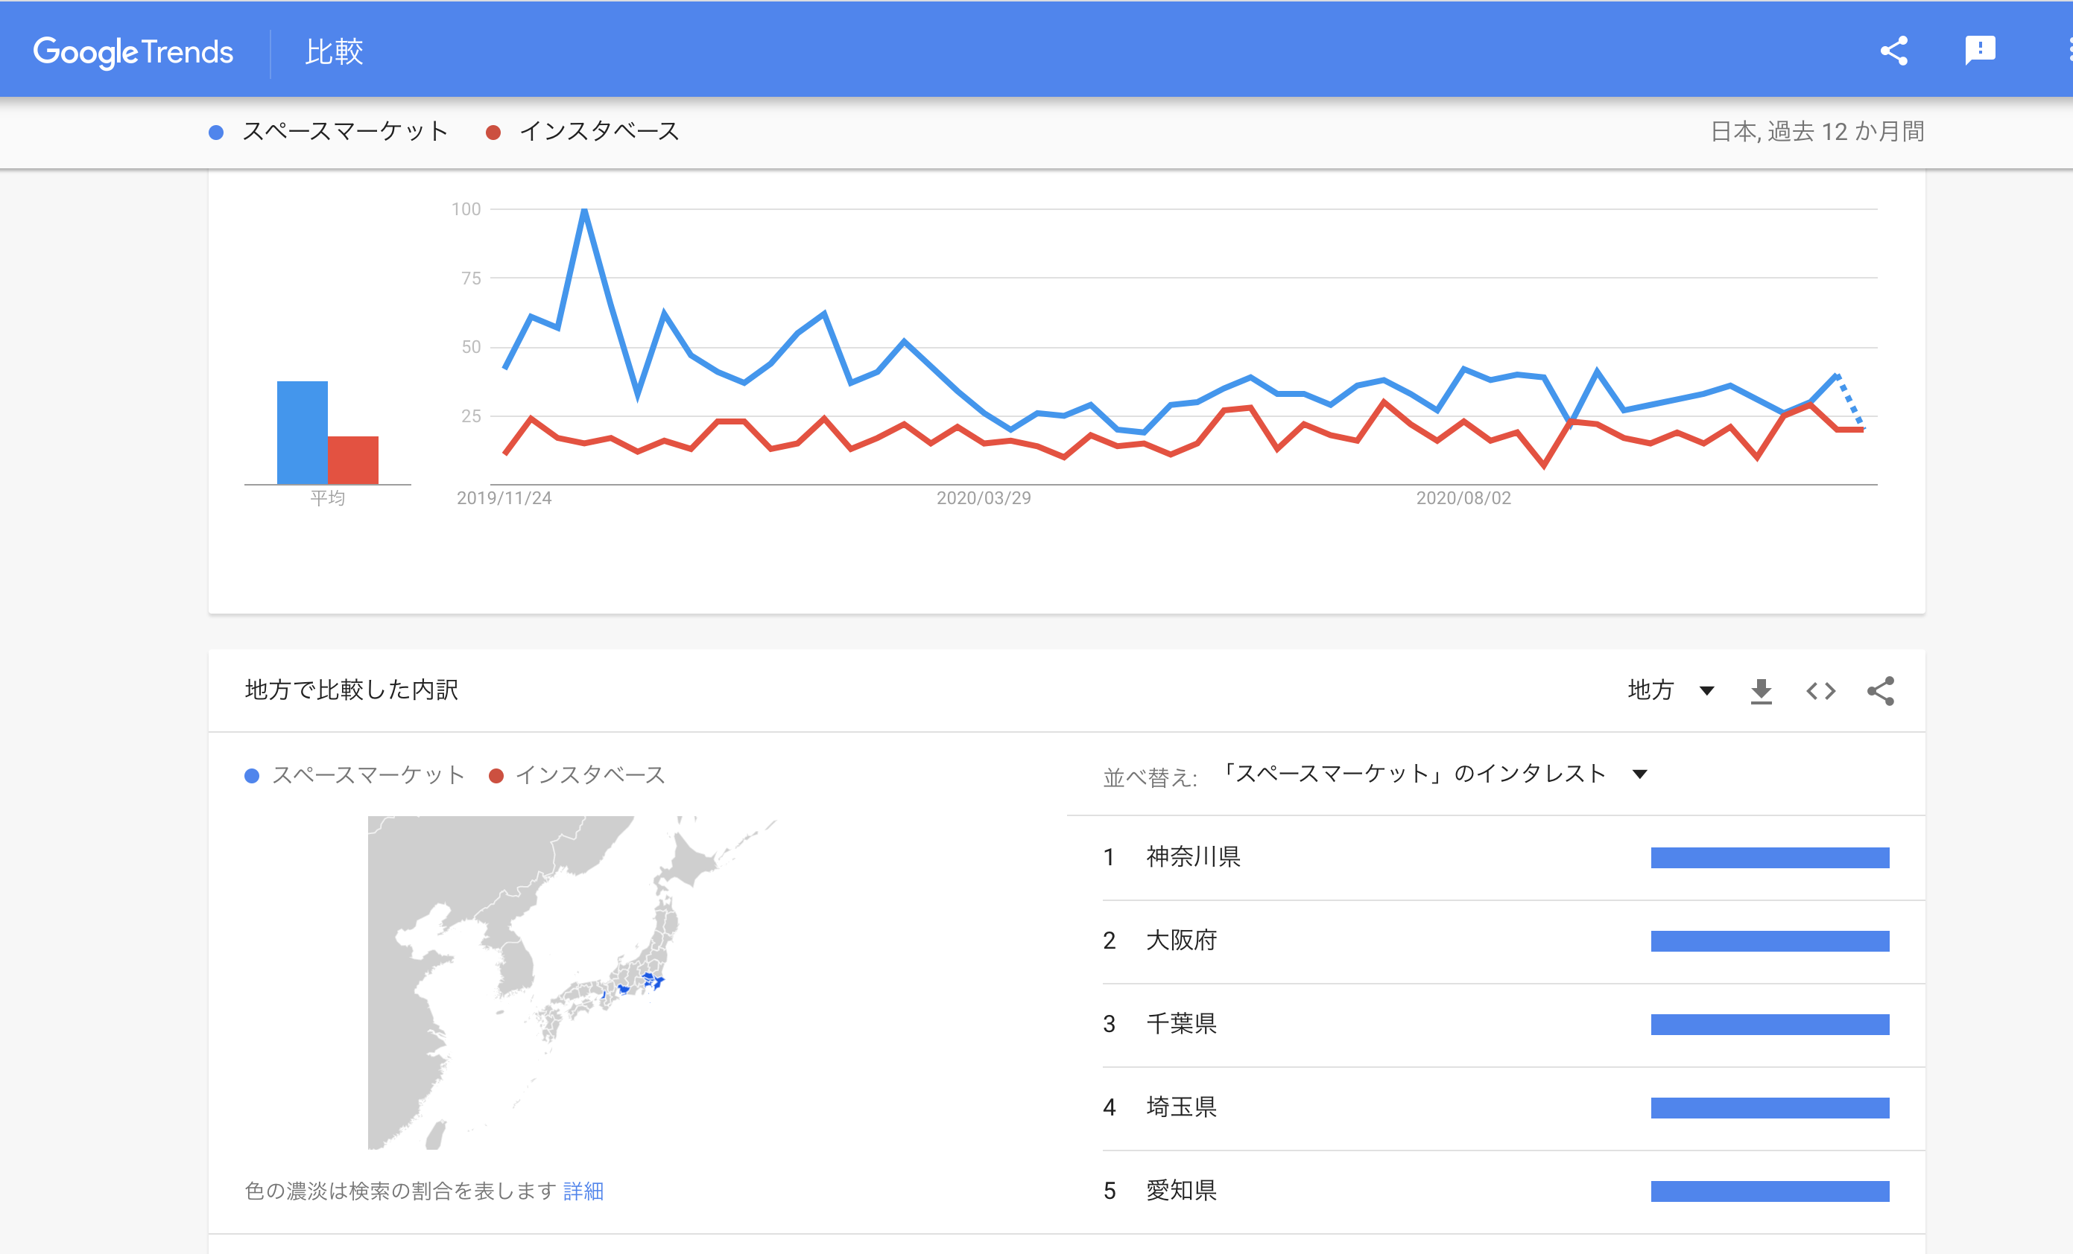
Task: Click the 千葉県 interest bar
Action: click(x=1769, y=1025)
